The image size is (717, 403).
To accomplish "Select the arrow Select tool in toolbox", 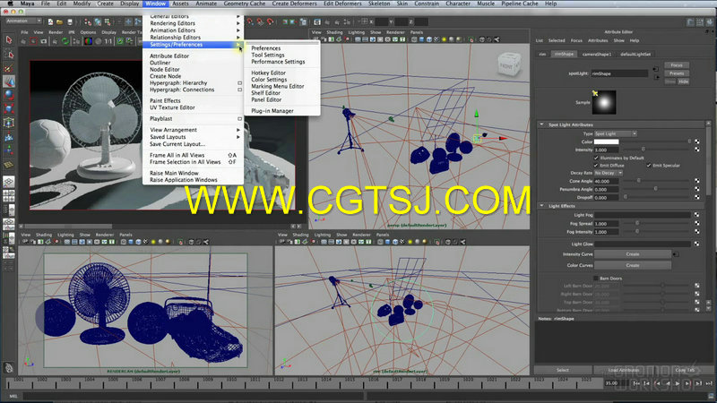I will pyautogui.click(x=9, y=40).
